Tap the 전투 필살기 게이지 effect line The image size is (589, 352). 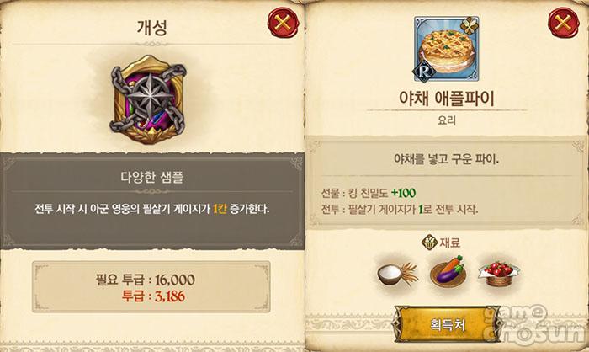(x=400, y=209)
